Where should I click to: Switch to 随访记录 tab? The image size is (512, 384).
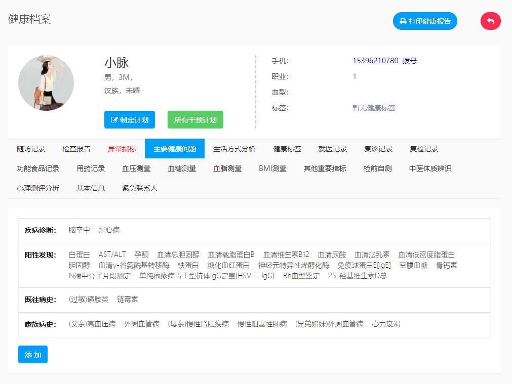(31, 149)
